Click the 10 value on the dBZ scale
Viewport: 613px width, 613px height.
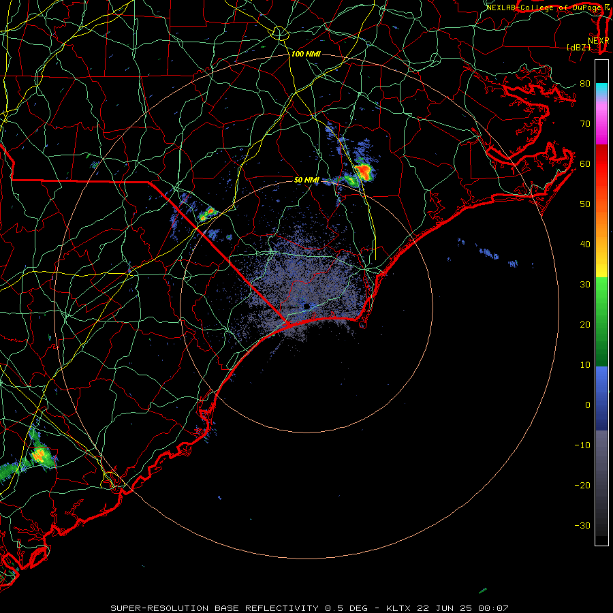(x=585, y=365)
